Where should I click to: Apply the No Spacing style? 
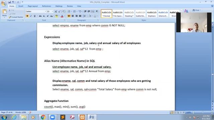(x=118, y=14)
